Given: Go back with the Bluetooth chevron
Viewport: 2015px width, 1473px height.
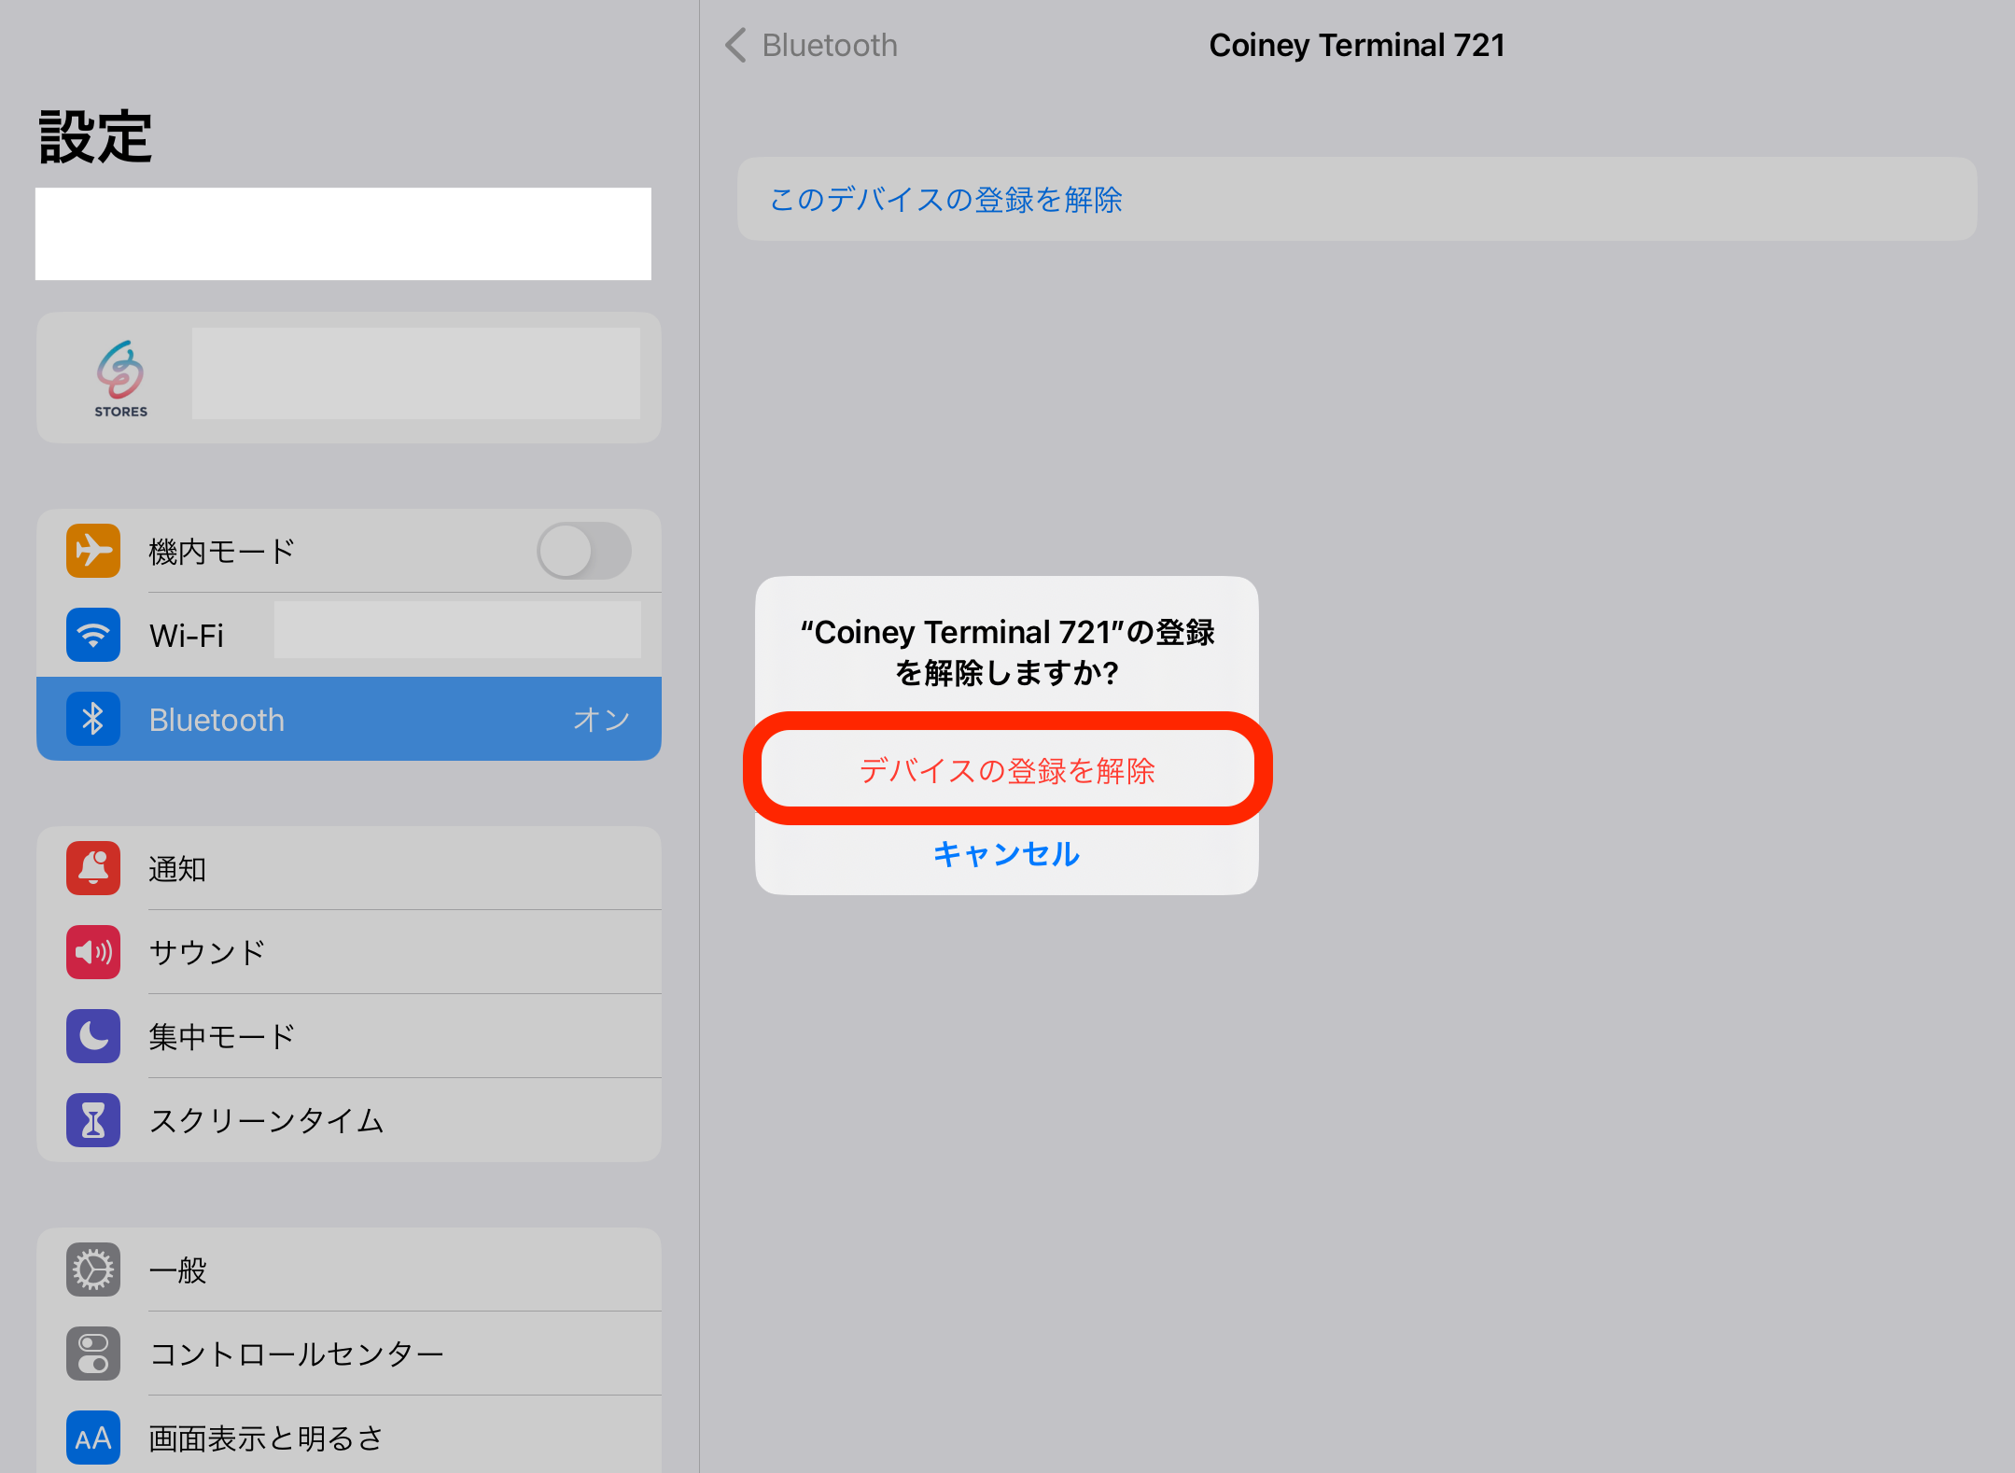Looking at the screenshot, I should coord(736,45).
